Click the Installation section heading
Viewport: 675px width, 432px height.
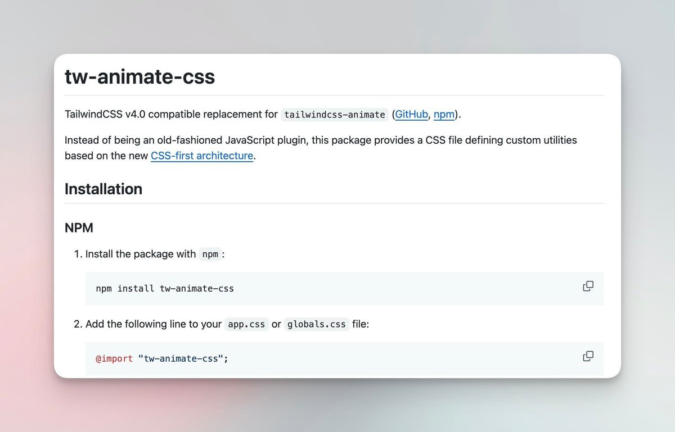pos(103,189)
